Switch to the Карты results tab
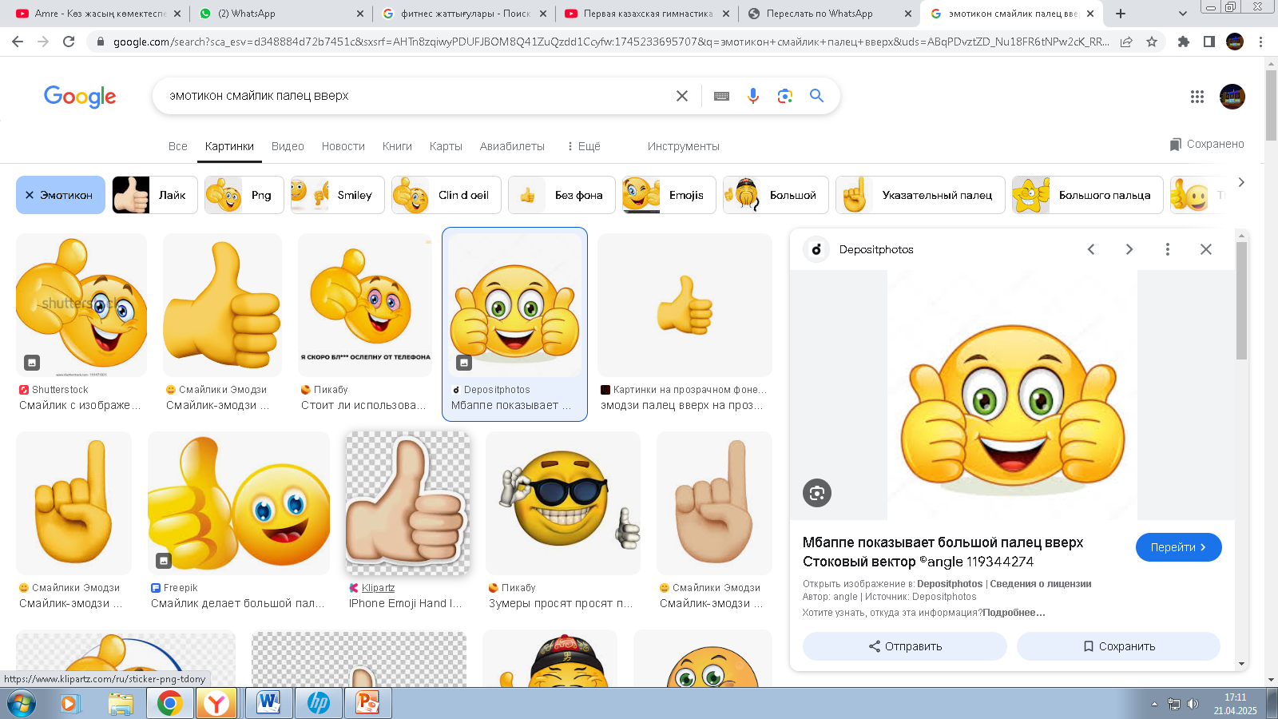The height and width of the screenshot is (719, 1278). (x=446, y=146)
